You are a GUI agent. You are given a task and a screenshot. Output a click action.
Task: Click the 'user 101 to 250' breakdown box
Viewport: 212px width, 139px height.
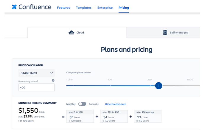[114, 116]
